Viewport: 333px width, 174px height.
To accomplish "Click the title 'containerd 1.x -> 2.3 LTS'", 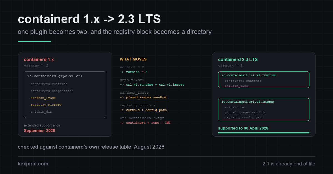I will [x=89, y=19].
